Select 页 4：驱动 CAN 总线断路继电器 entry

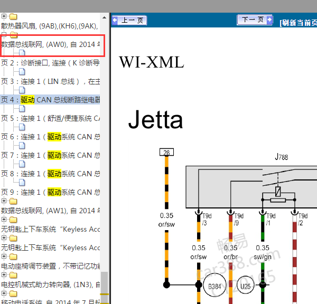(50, 100)
